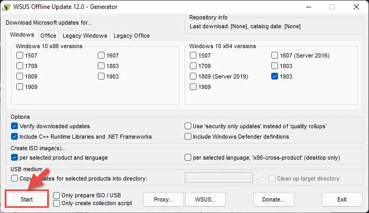
Task: Check Windows 10 x86 version 1607
Action: pos(101,55)
